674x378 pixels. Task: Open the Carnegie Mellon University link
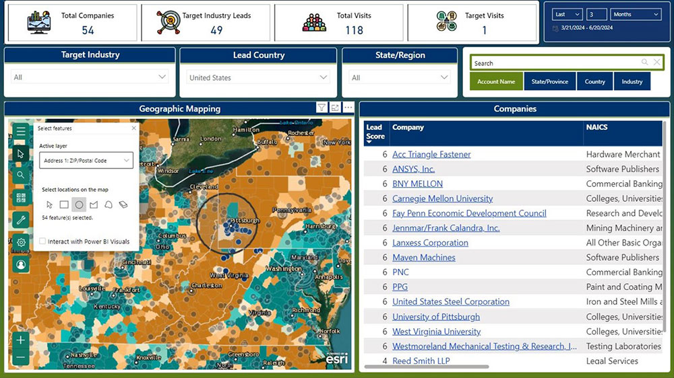[x=442, y=198]
